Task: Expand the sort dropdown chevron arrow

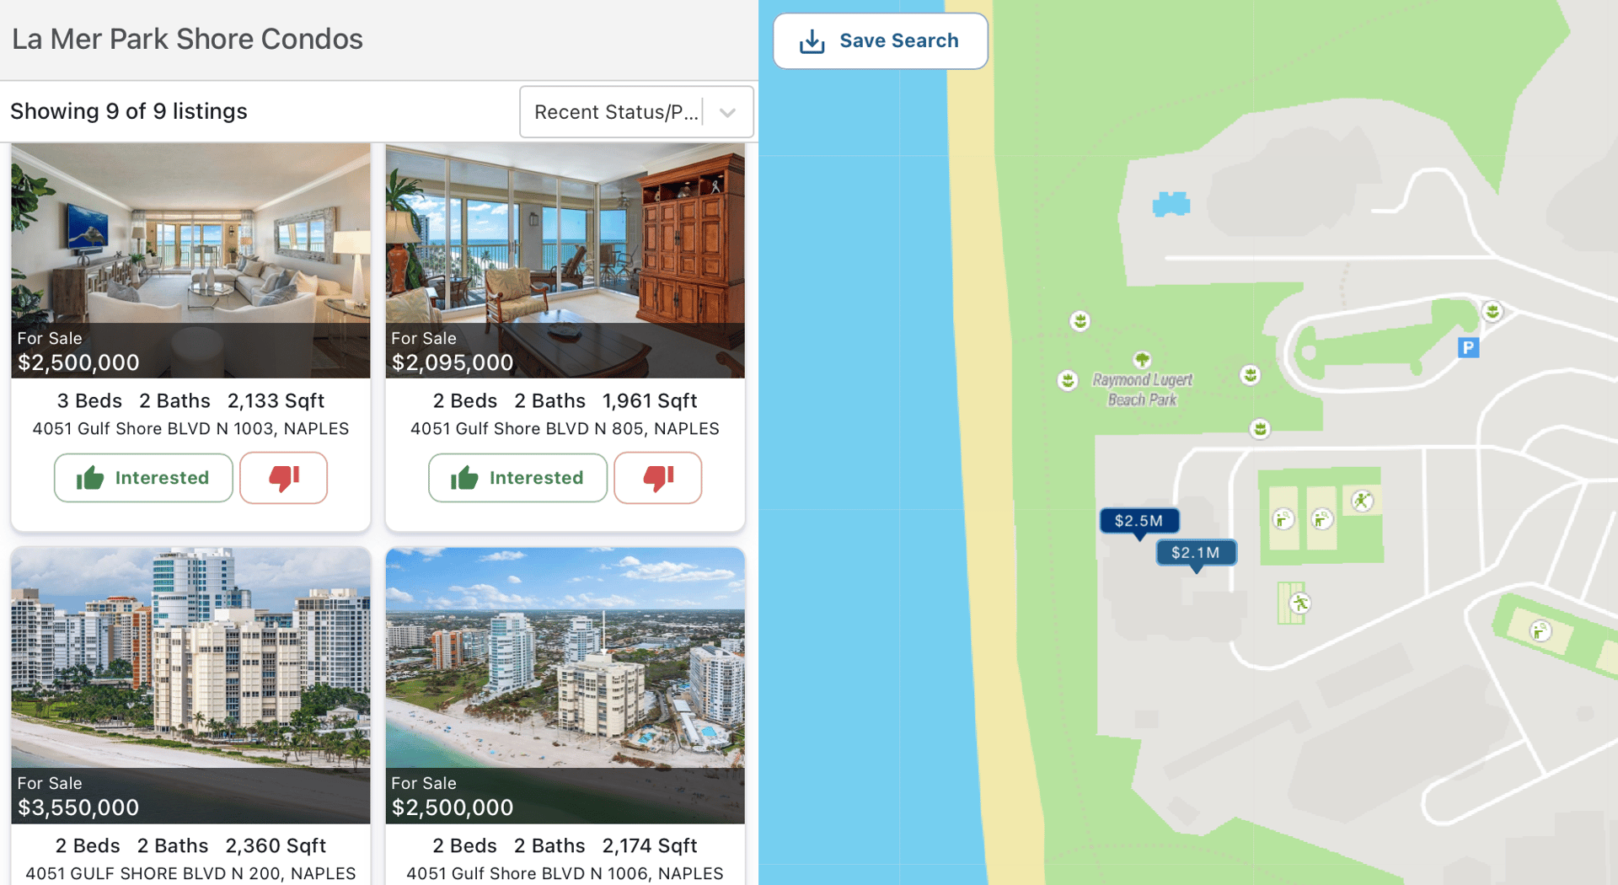Action: point(728,112)
